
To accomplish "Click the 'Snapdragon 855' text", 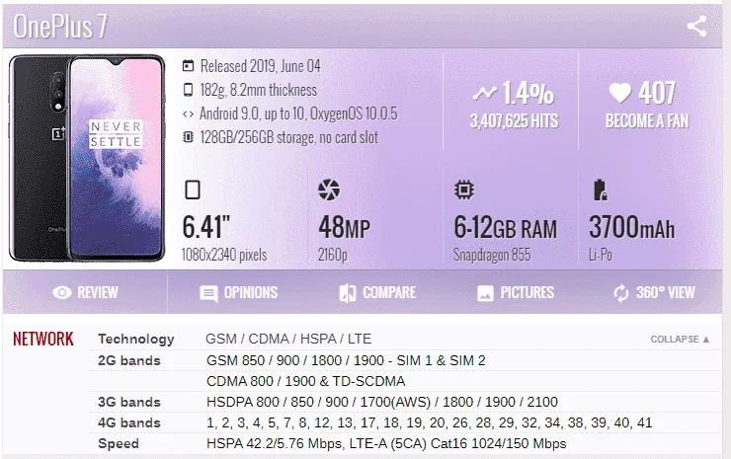I will point(492,255).
